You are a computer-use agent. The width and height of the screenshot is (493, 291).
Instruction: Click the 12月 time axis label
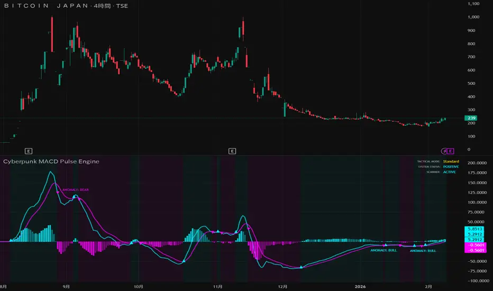coord(282,287)
